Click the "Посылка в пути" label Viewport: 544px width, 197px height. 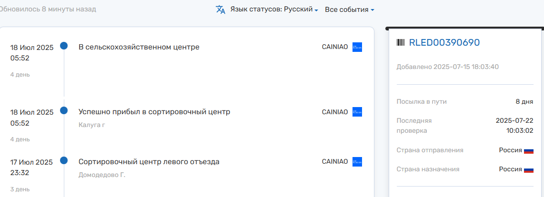[422, 101]
